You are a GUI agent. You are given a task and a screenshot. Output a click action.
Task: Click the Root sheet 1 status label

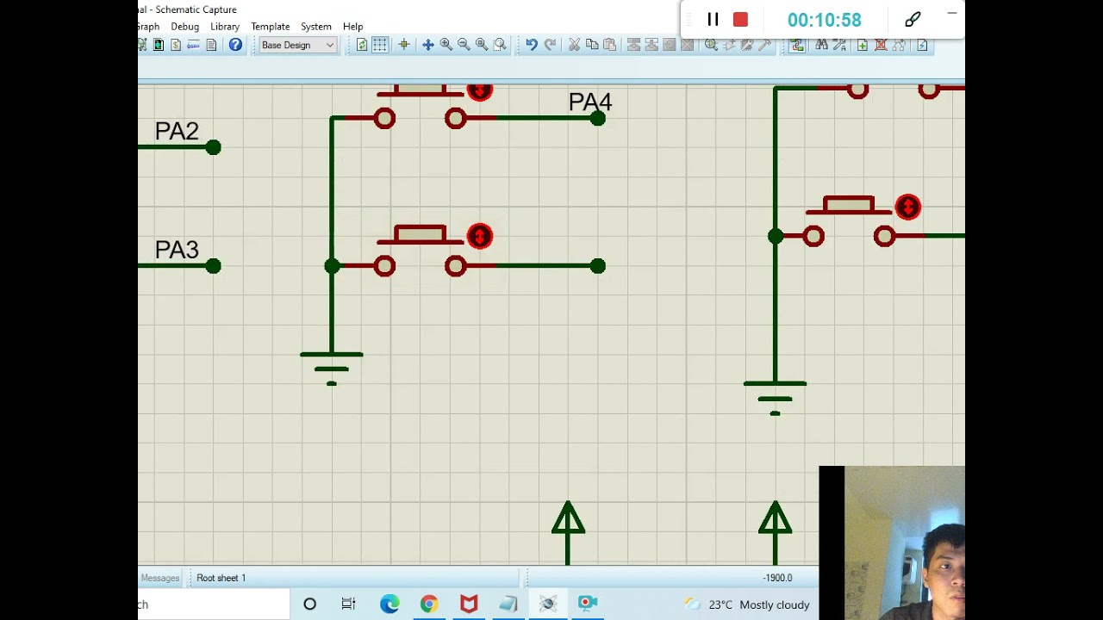(x=221, y=578)
